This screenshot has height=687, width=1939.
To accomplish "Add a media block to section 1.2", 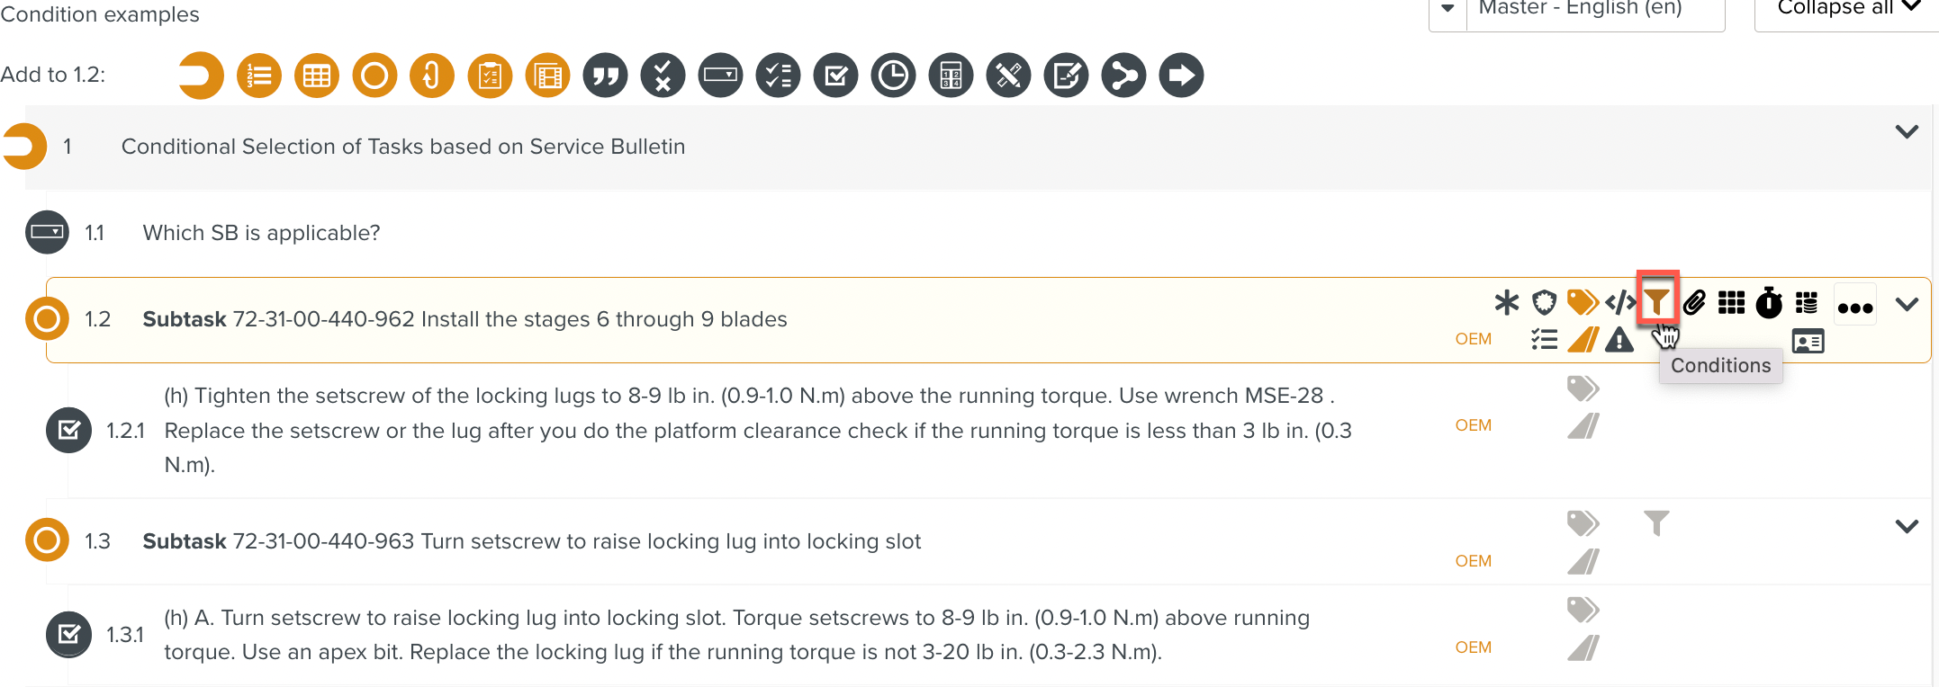I will coord(547,75).
